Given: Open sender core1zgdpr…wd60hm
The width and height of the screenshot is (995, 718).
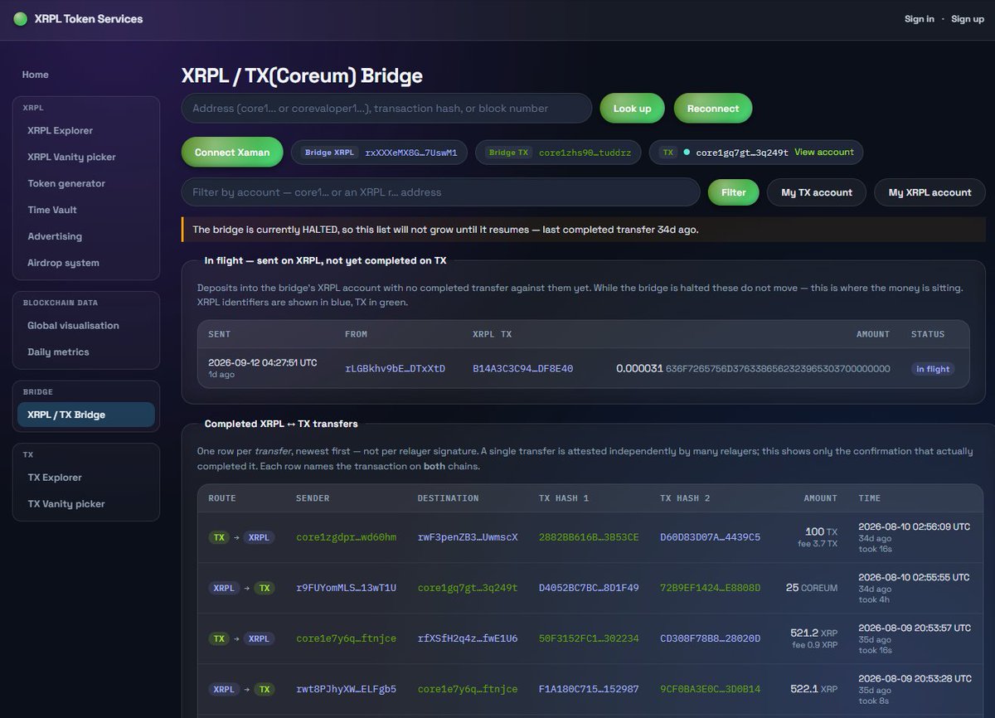Looking at the screenshot, I should (x=346, y=537).
